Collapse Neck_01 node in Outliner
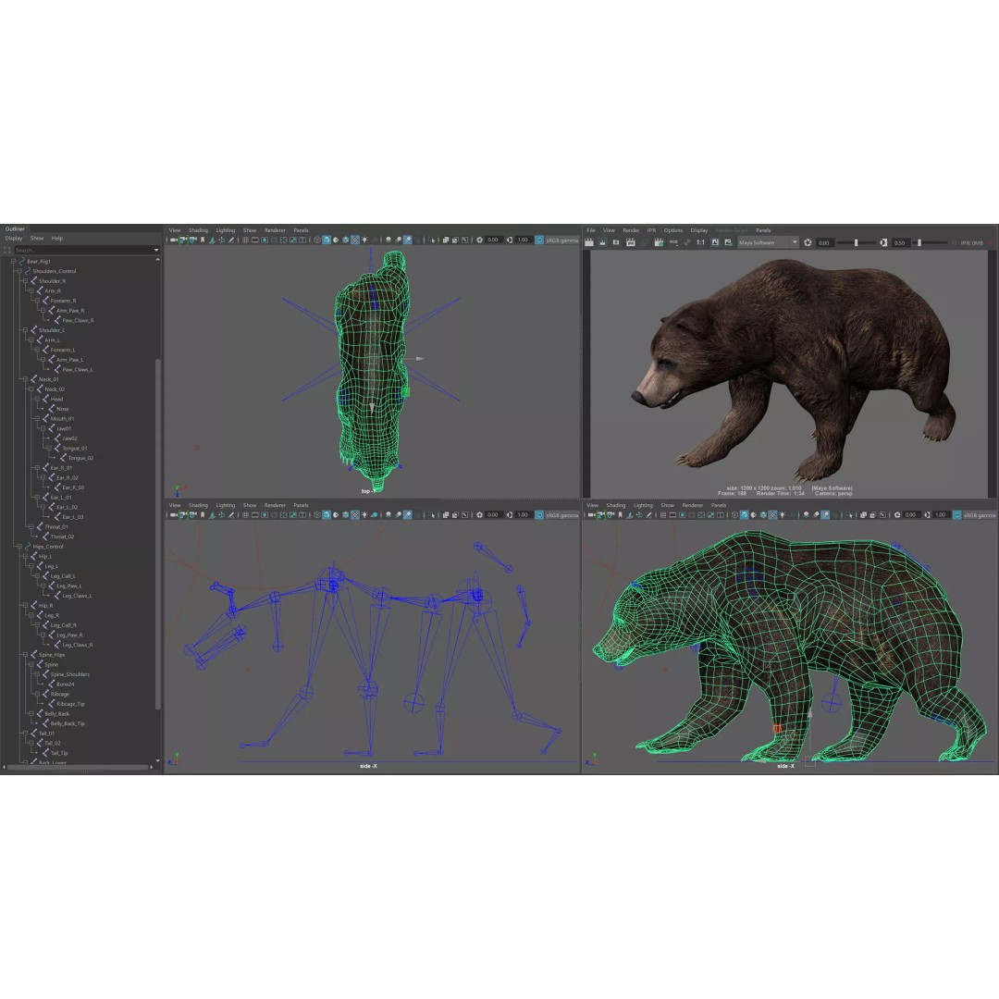 click(x=26, y=379)
